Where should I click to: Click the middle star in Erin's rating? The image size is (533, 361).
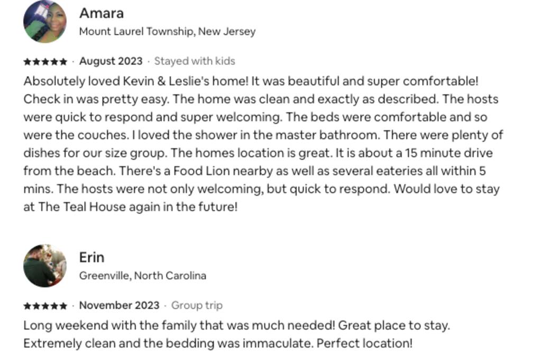pyautogui.click(x=45, y=306)
